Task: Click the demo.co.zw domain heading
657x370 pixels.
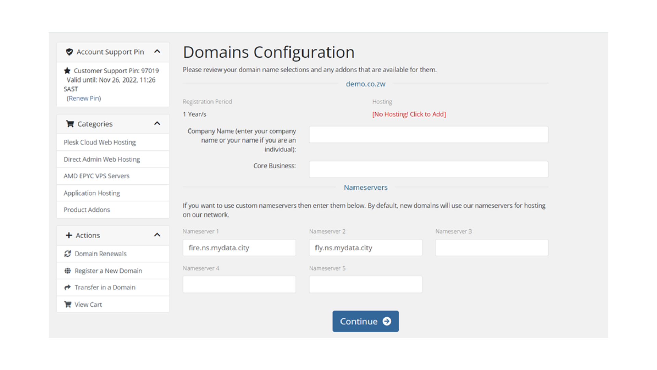Action: pos(365,84)
